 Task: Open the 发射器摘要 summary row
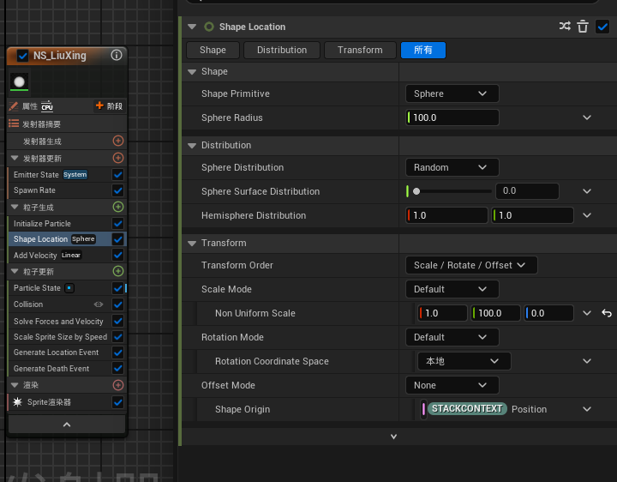pyautogui.click(x=67, y=124)
